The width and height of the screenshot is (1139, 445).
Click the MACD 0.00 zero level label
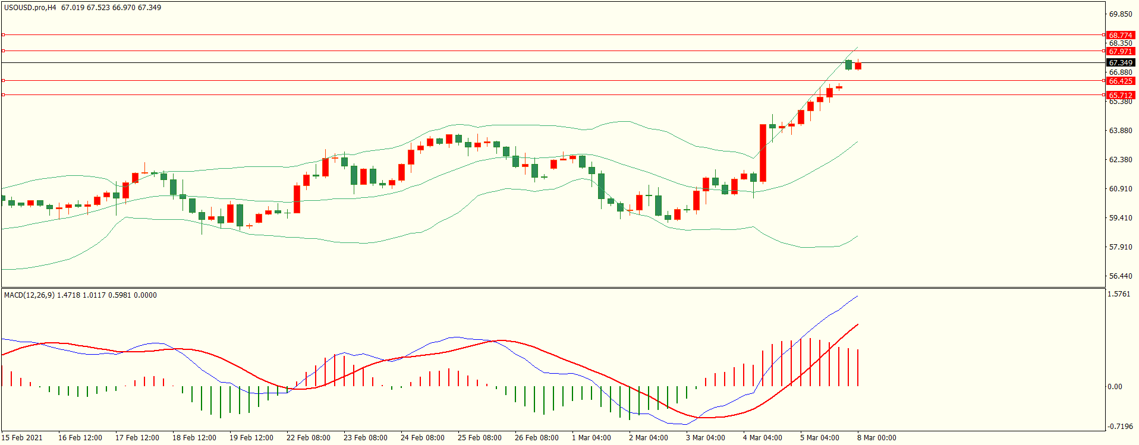(x=1115, y=387)
